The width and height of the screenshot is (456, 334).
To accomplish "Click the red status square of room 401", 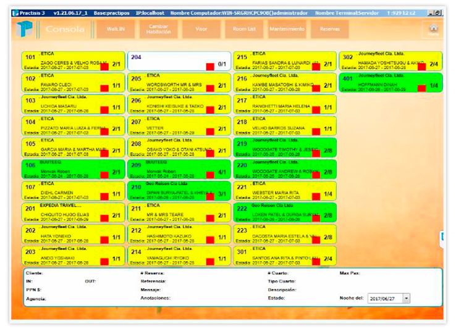I will point(421,86).
